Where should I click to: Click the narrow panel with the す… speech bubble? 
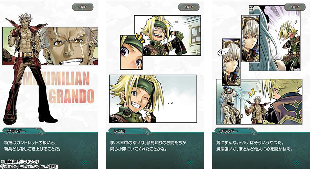tap(231, 62)
